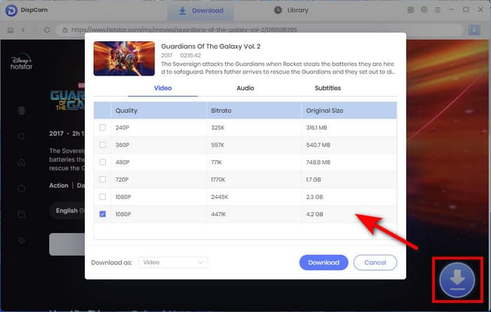491x312 pixels.
Task: Switch to the Audio tab
Action: click(x=245, y=88)
